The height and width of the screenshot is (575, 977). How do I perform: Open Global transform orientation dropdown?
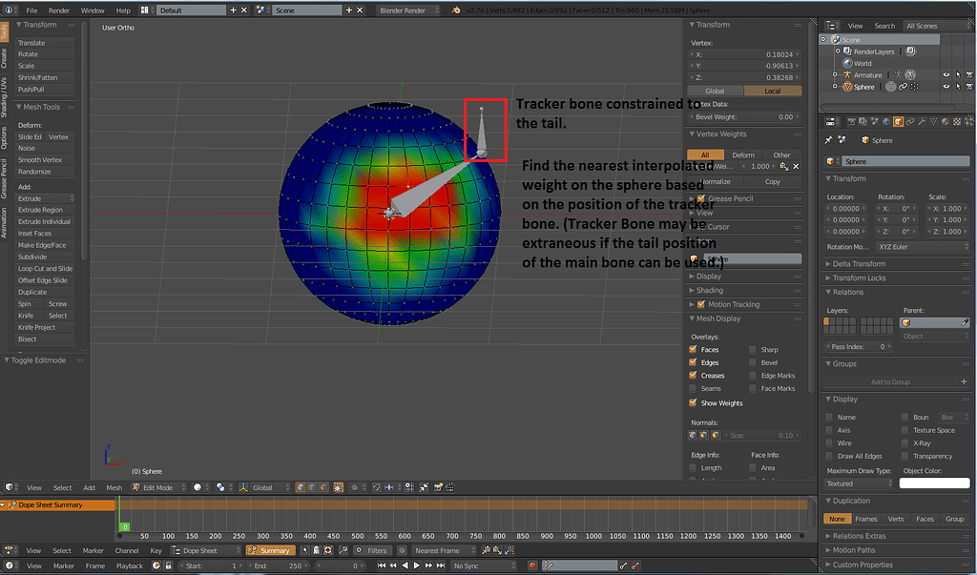point(264,487)
